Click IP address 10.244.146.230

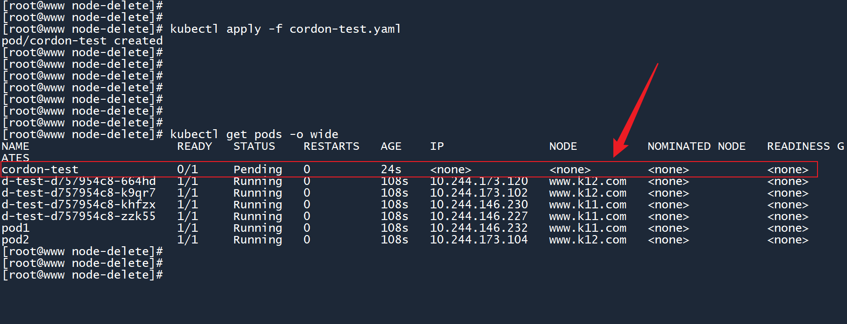pos(479,205)
